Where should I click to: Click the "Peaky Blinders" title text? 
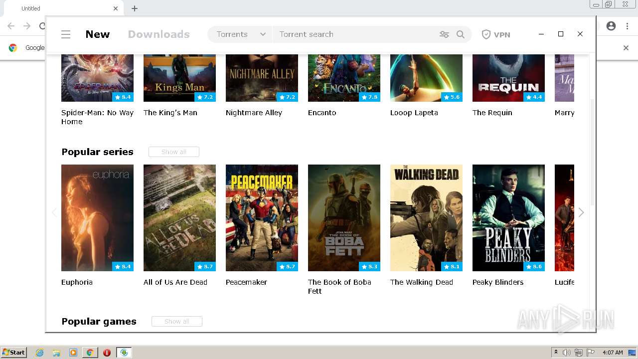(x=498, y=282)
